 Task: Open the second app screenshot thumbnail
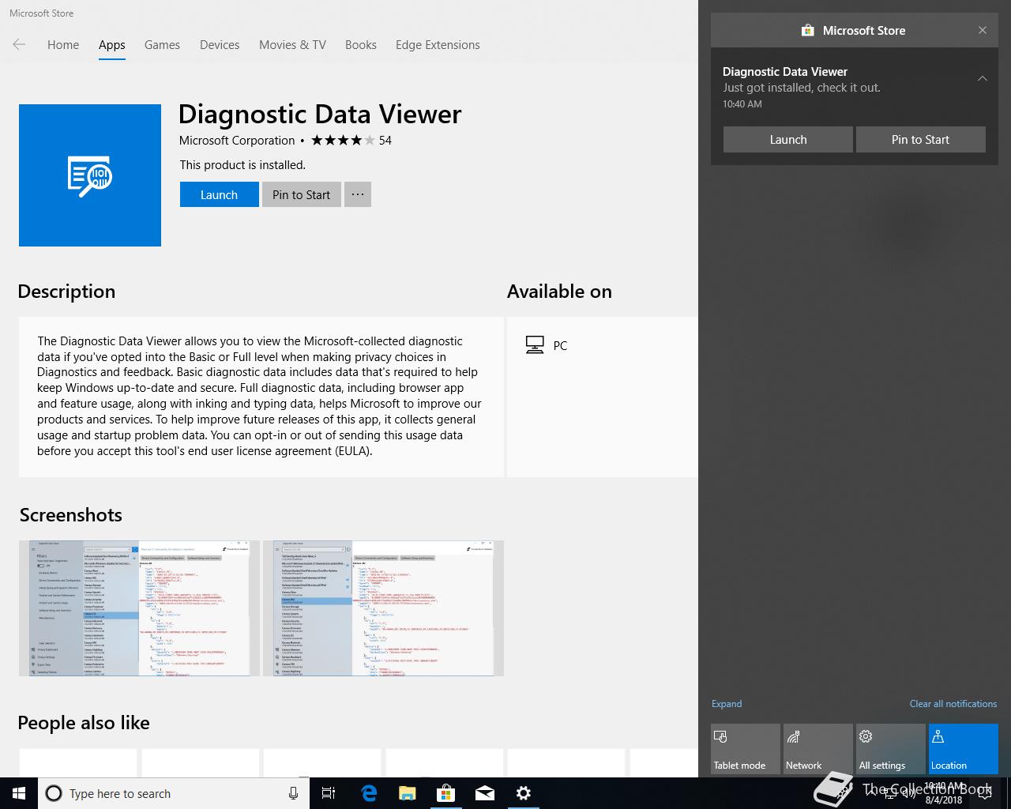point(383,608)
